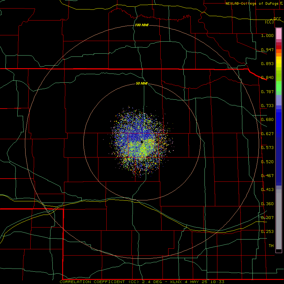
Task: Click the radar site center in the echo
Action: [142, 142]
